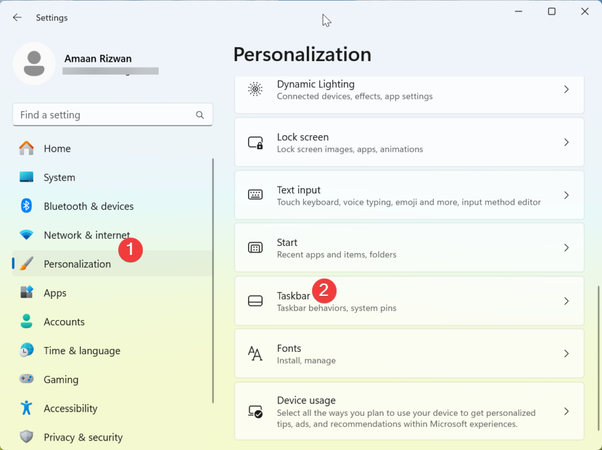Click the back arrow icon
The width and height of the screenshot is (602, 450).
(x=17, y=17)
